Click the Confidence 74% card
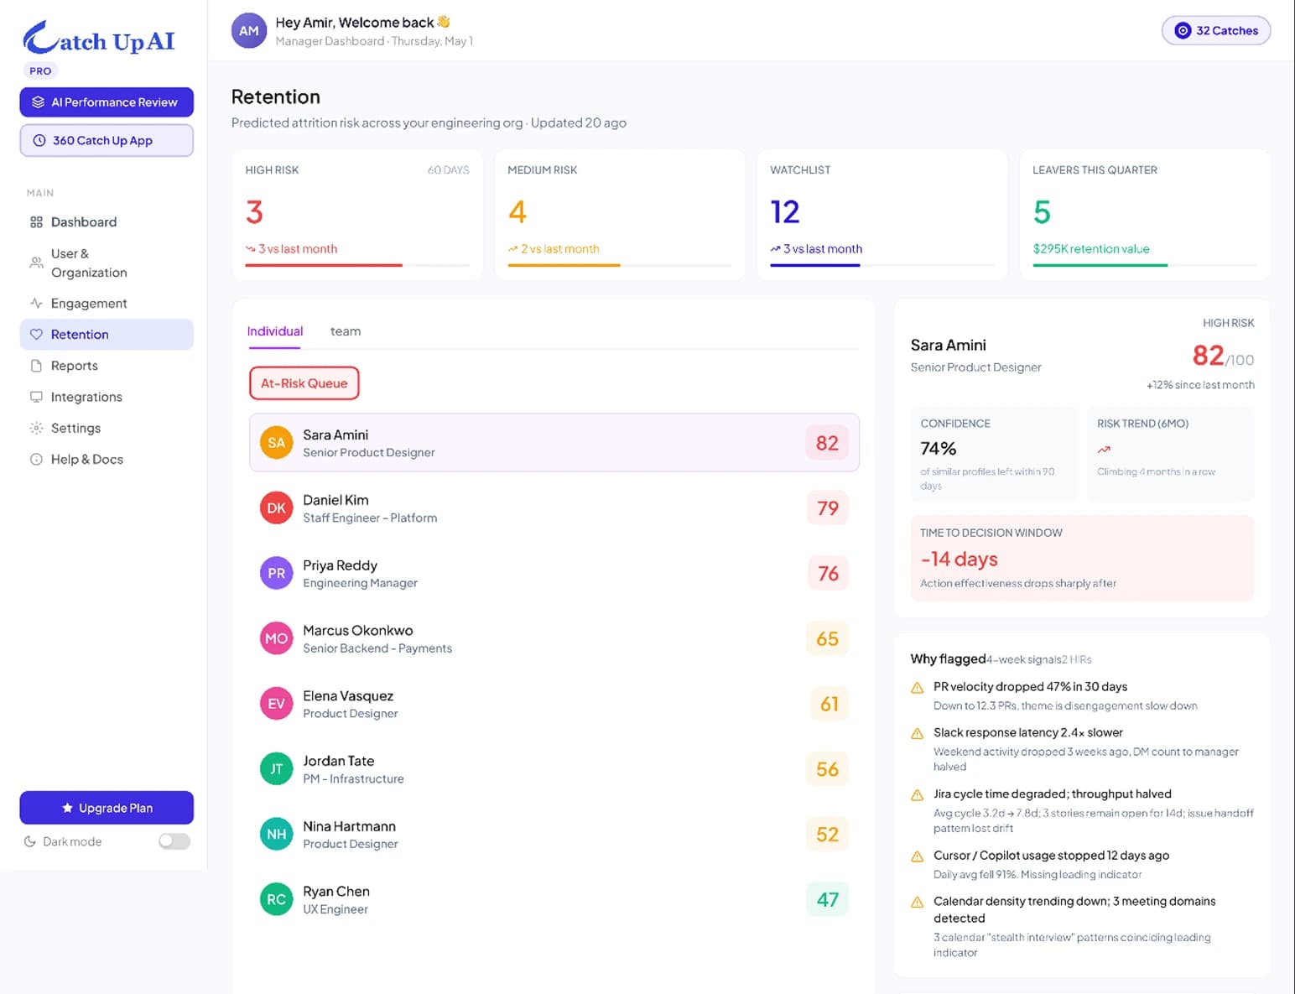Viewport: 1295px width, 994px height. [x=994, y=454]
